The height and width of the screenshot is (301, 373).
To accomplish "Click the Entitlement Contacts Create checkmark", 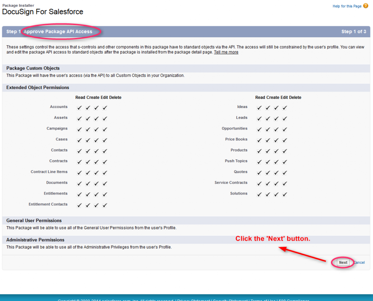I will pos(88,205).
